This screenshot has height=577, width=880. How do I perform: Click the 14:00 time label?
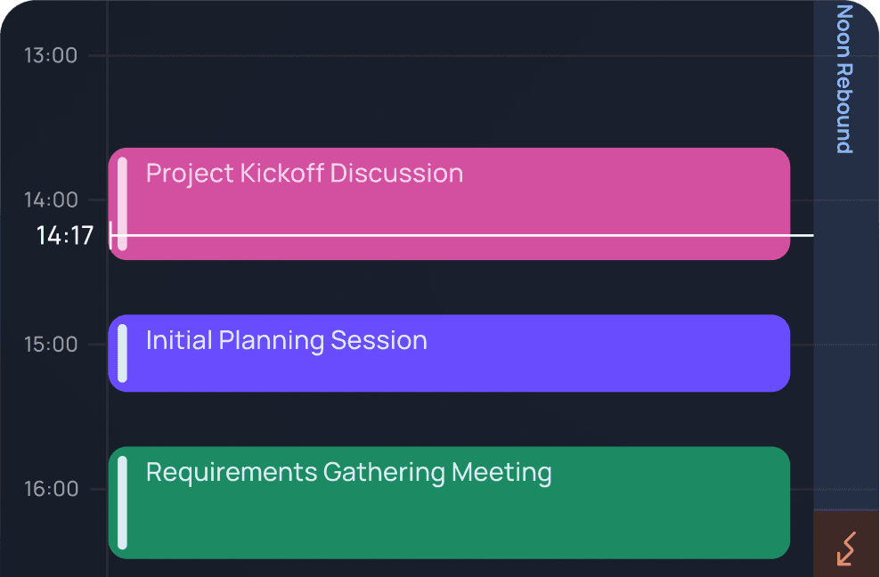coord(51,199)
